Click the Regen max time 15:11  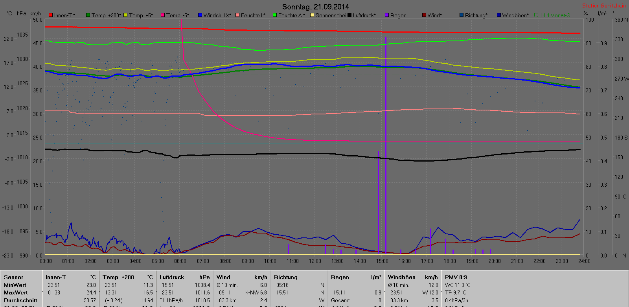point(339,292)
